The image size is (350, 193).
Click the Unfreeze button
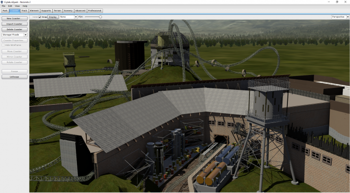point(14,77)
